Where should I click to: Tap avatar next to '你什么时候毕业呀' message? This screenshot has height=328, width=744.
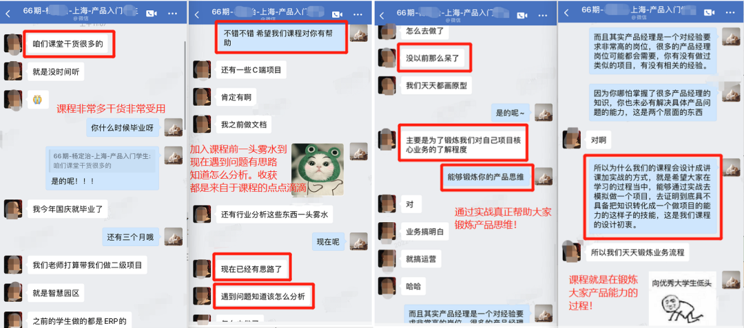(x=173, y=127)
